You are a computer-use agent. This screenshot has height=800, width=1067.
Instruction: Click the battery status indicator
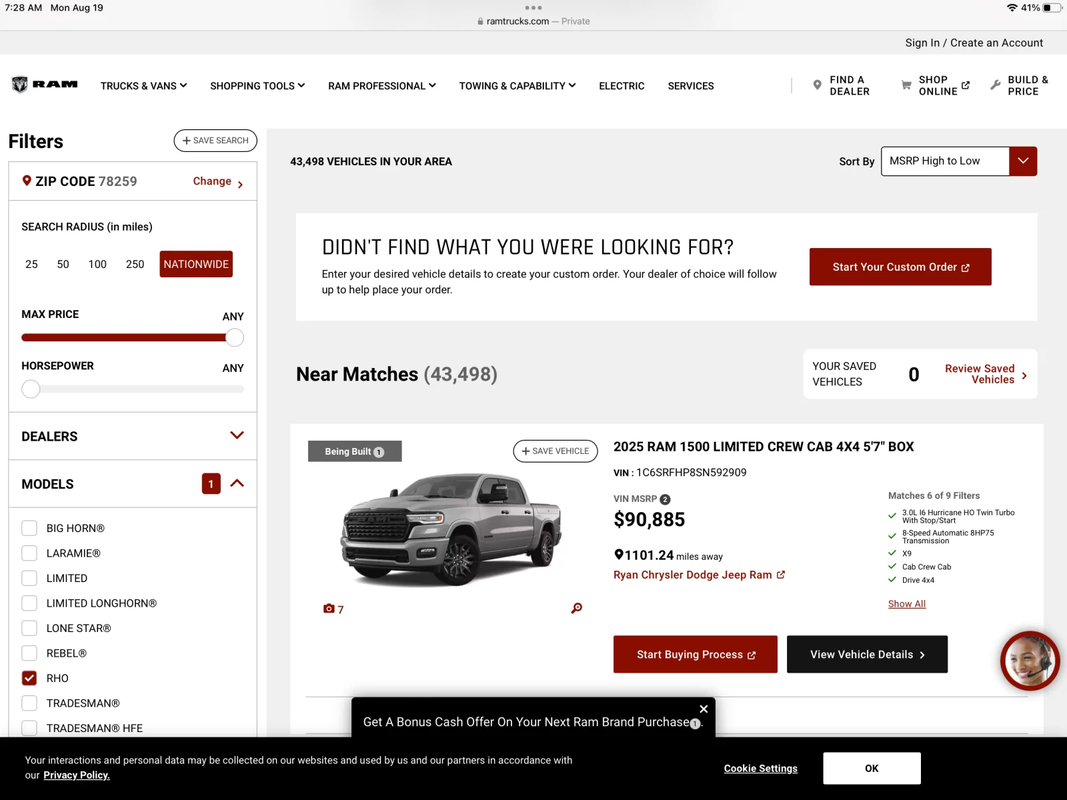click(1052, 8)
